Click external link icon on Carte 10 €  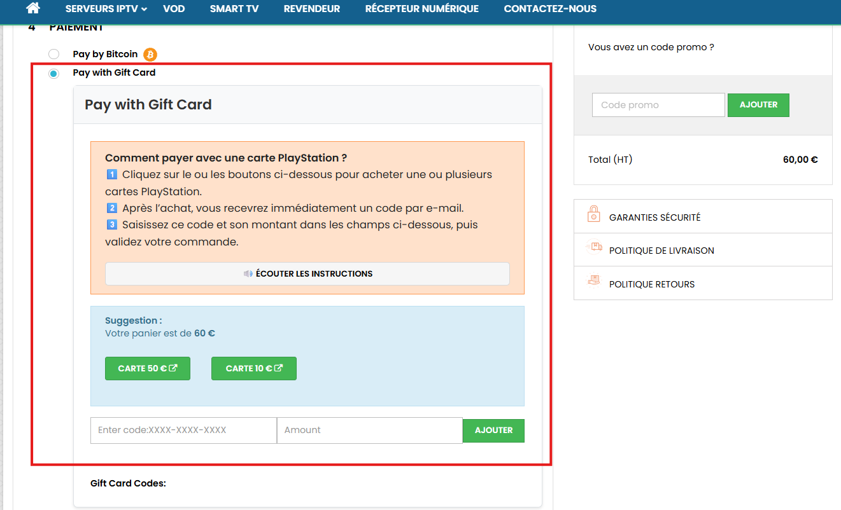[278, 368]
